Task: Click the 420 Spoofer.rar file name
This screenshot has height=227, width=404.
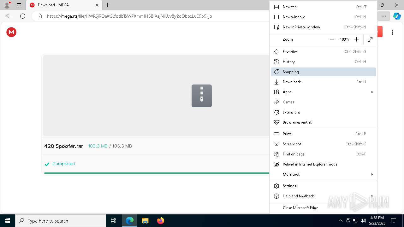Action: [x=64, y=146]
